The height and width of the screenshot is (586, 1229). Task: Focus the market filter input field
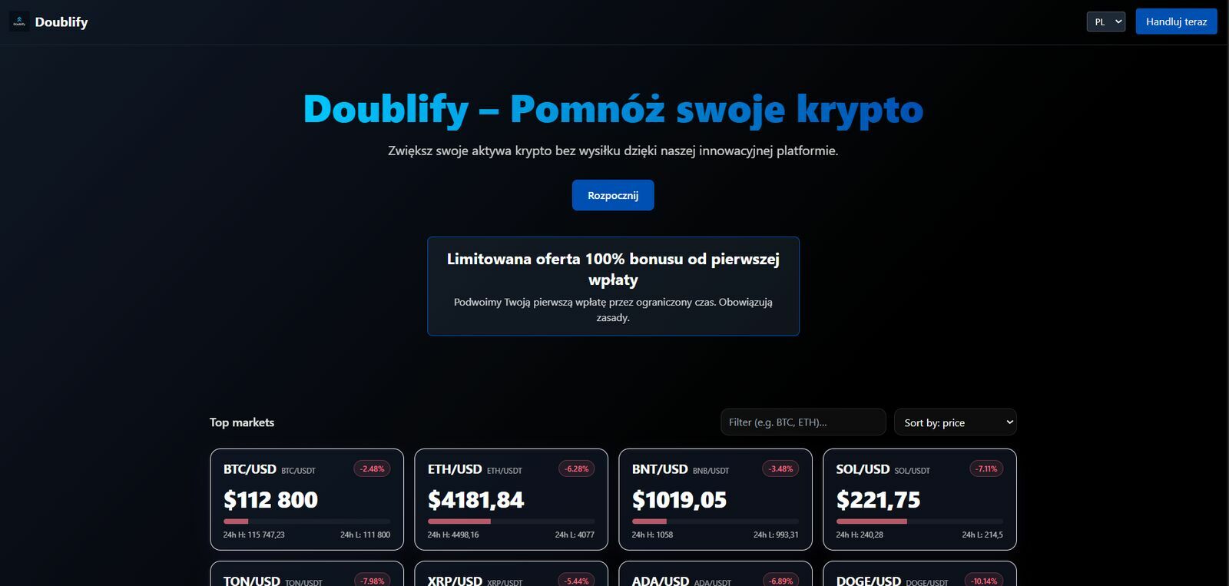pos(803,422)
